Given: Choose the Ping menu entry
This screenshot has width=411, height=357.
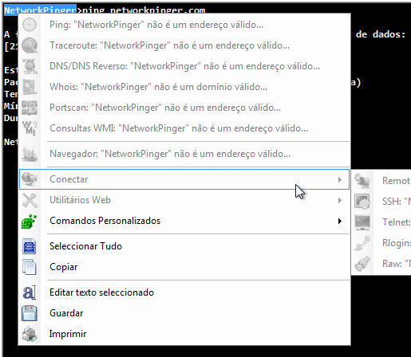Looking at the screenshot, I should coord(184,25).
